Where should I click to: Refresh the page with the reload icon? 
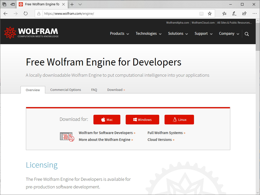coord(26,13)
